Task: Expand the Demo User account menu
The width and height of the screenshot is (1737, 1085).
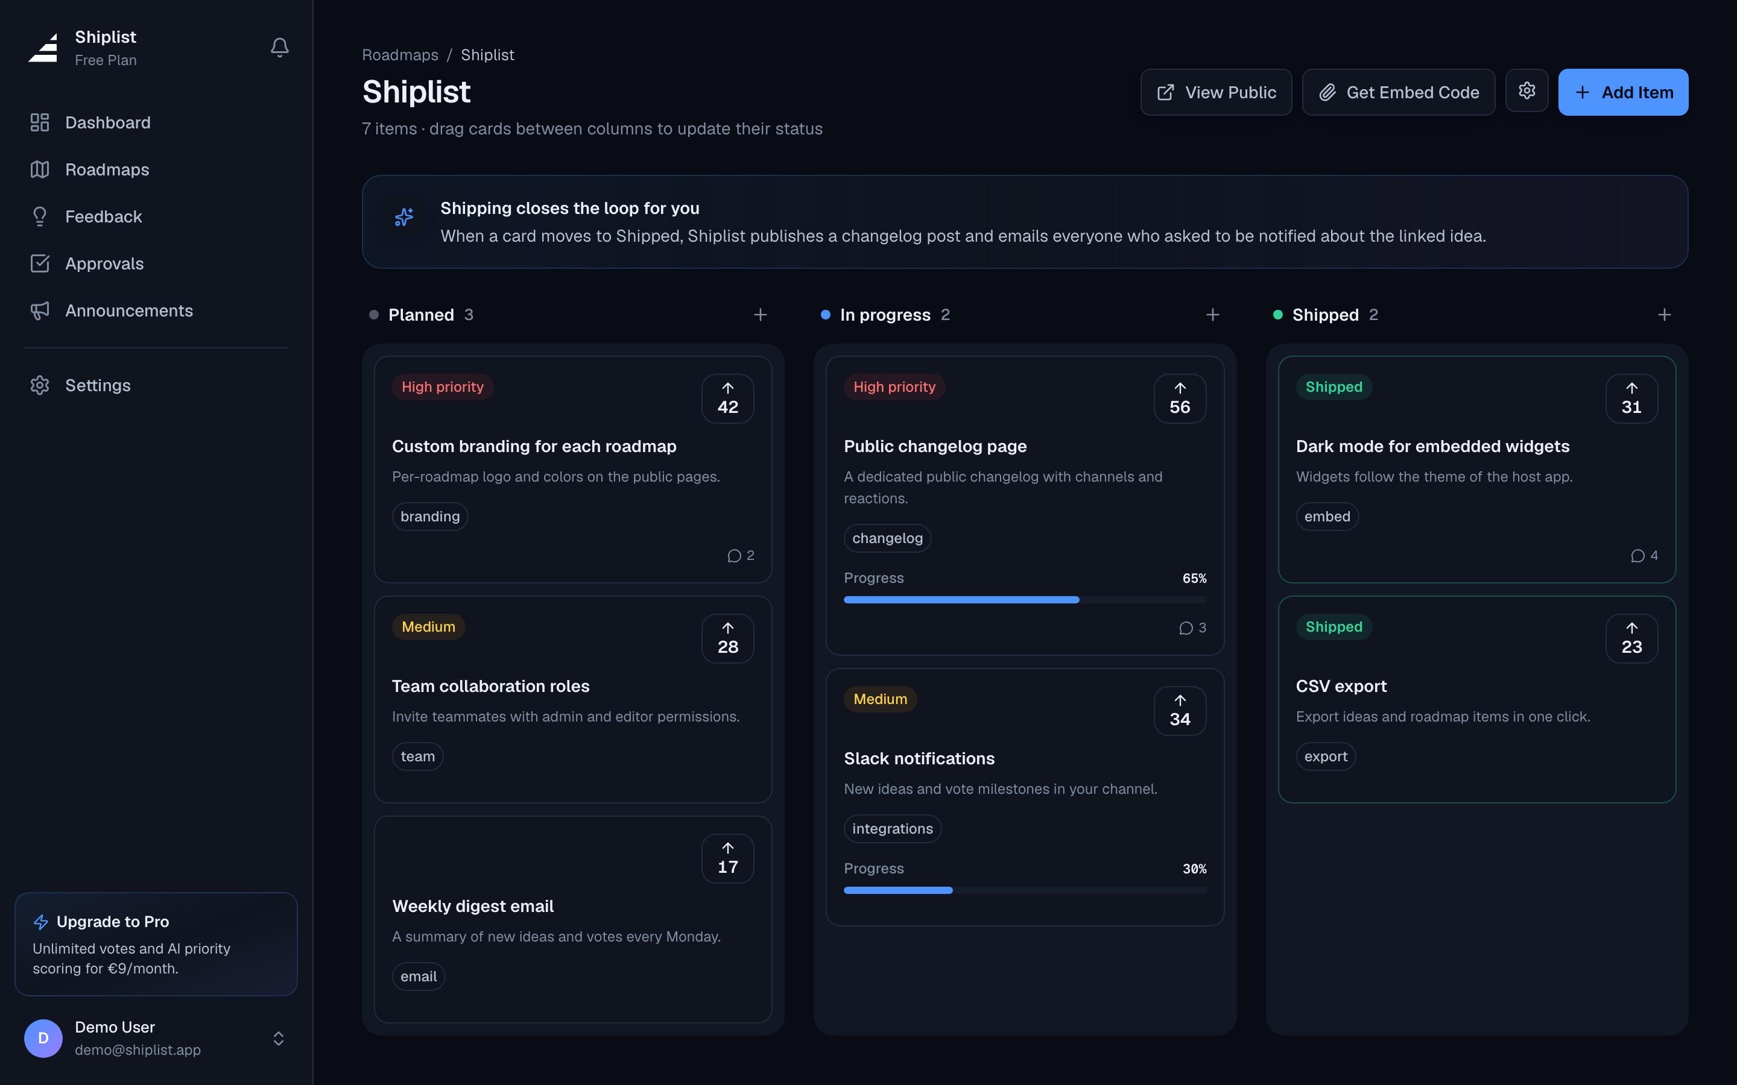Action: (x=279, y=1039)
